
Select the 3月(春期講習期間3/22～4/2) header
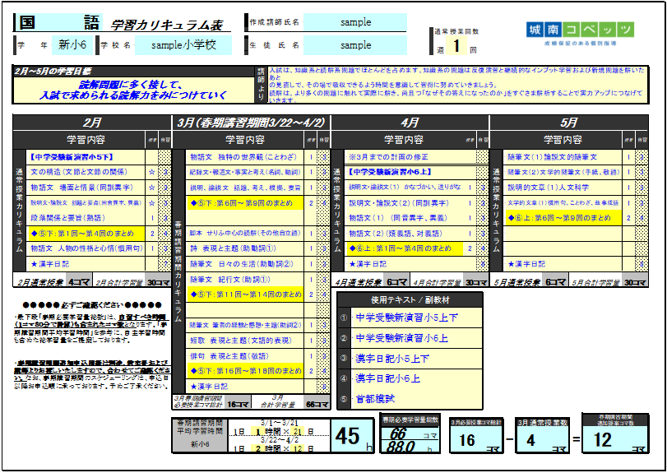[x=251, y=123]
